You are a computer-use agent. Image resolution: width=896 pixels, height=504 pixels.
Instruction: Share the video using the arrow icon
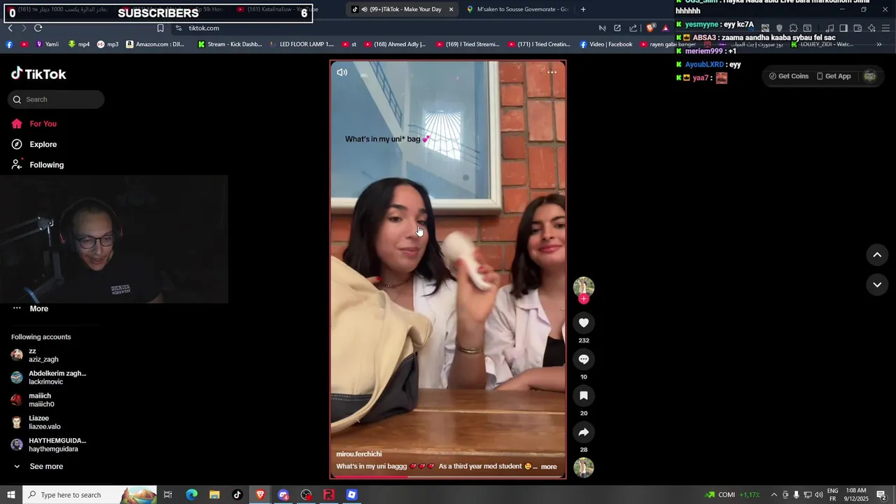coord(584,432)
